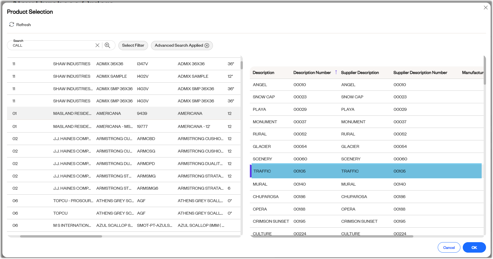Click the Refresh icon
Viewport: 493px width, 259px height.
coord(12,25)
